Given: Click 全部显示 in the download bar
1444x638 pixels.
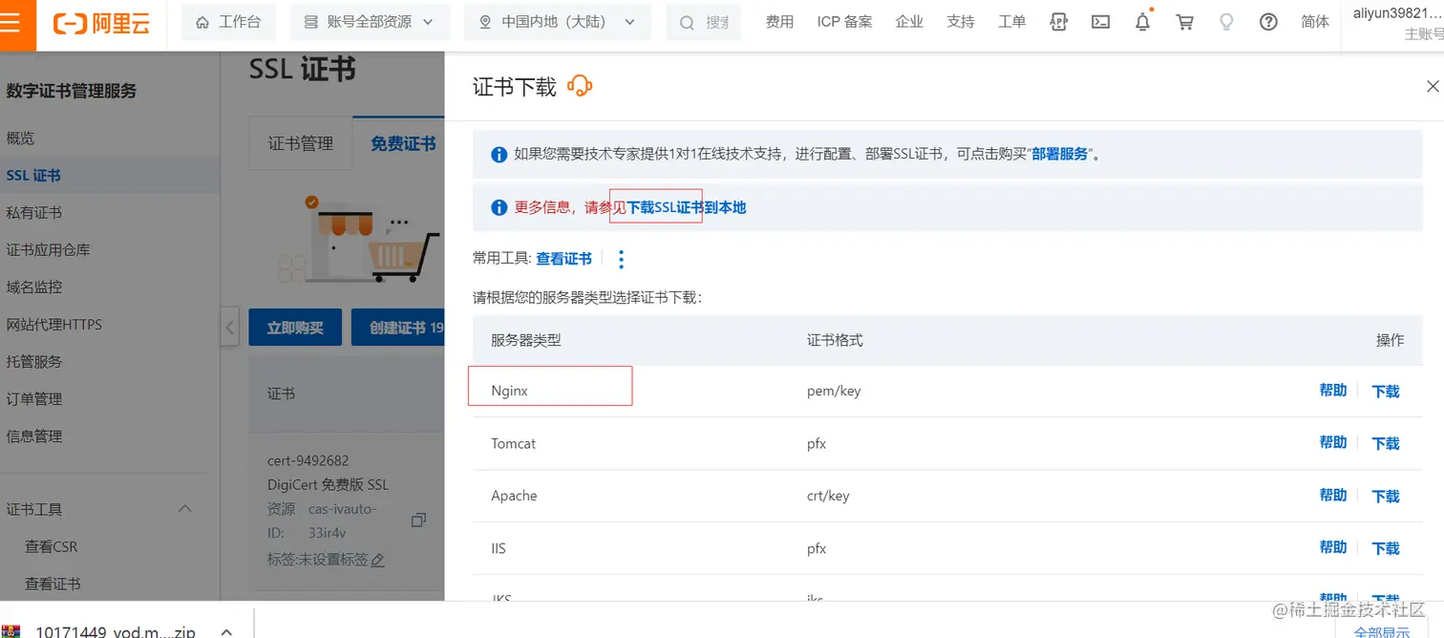Looking at the screenshot, I should pos(1382,632).
